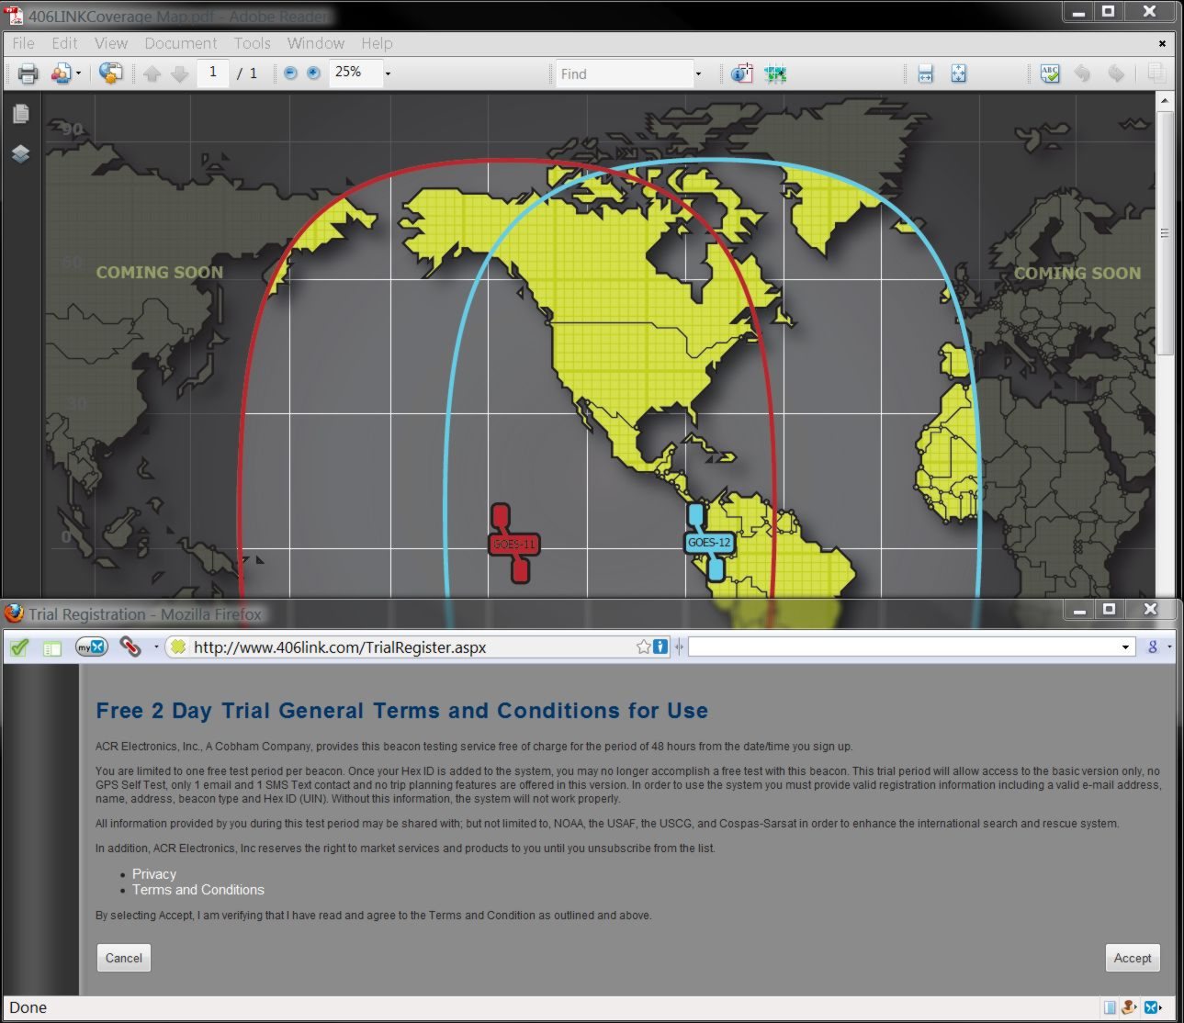
Task: Click the greyed copy icon at toolbar end
Action: [1156, 73]
